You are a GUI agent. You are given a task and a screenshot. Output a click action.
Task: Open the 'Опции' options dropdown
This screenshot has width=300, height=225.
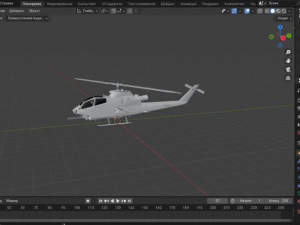click(284, 18)
